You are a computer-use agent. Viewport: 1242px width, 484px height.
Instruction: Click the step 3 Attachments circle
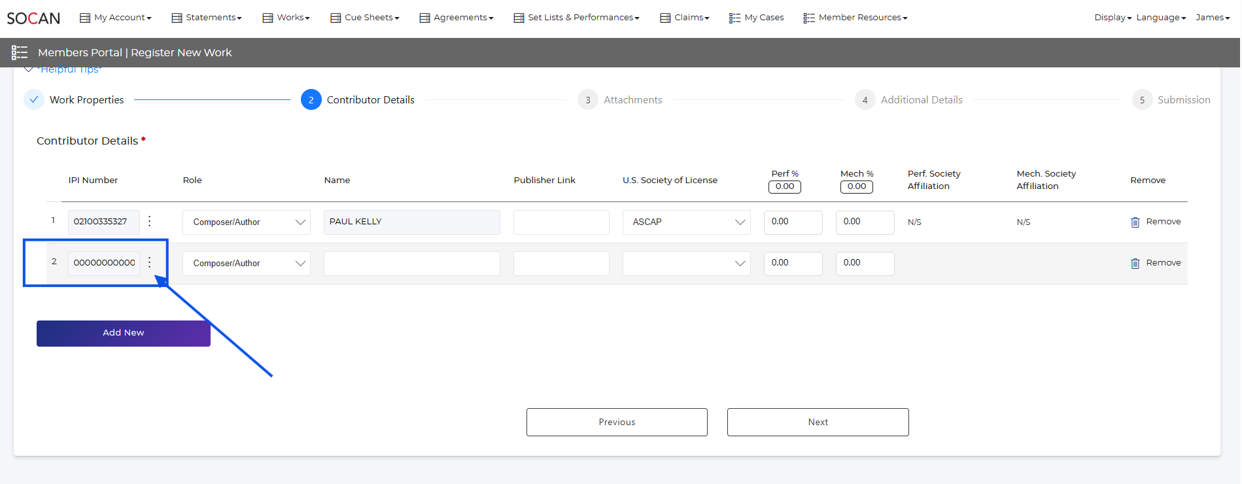pyautogui.click(x=587, y=100)
